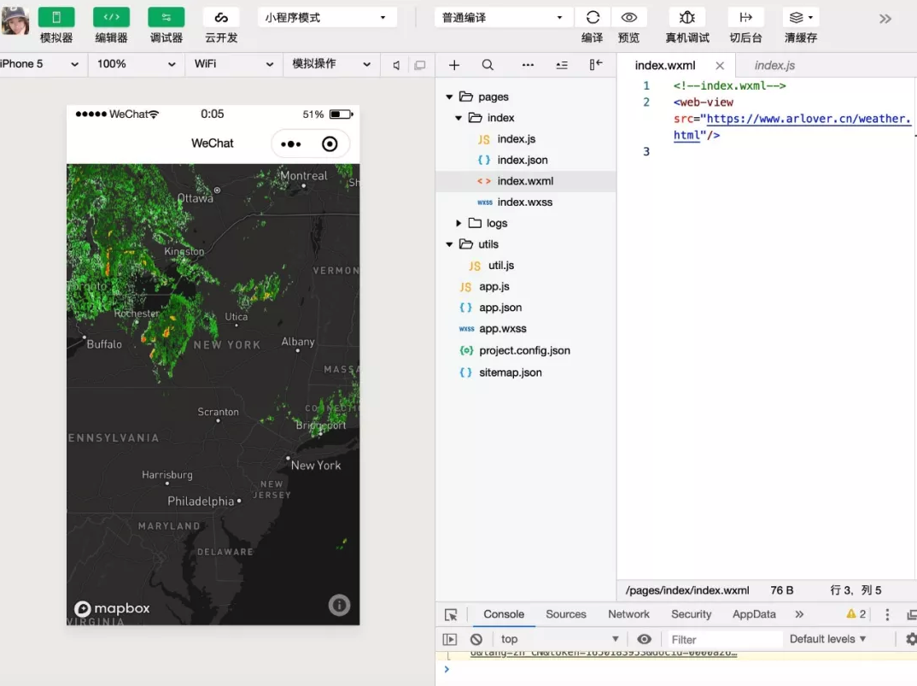Open app.json in file tree
This screenshot has height=686, width=917.
coord(500,308)
